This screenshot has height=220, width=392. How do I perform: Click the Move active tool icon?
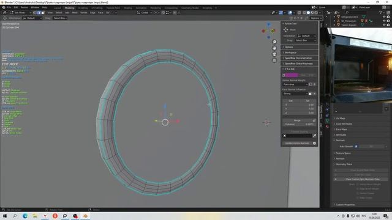pyautogui.click(x=286, y=30)
